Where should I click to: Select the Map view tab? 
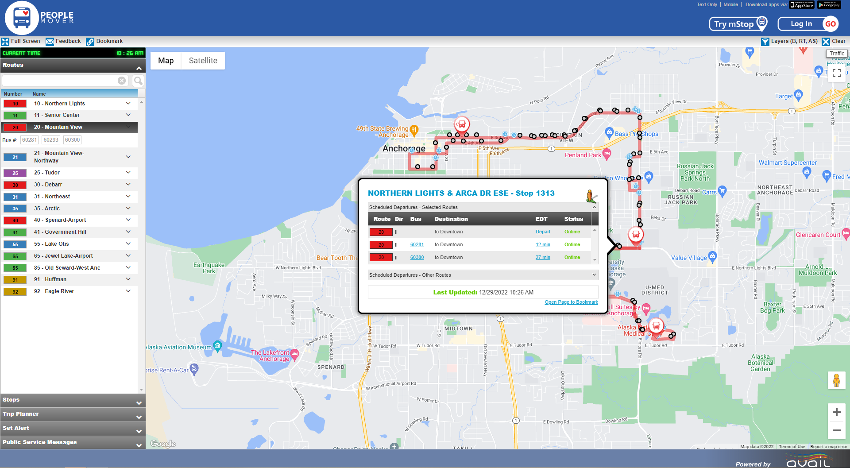pos(166,61)
